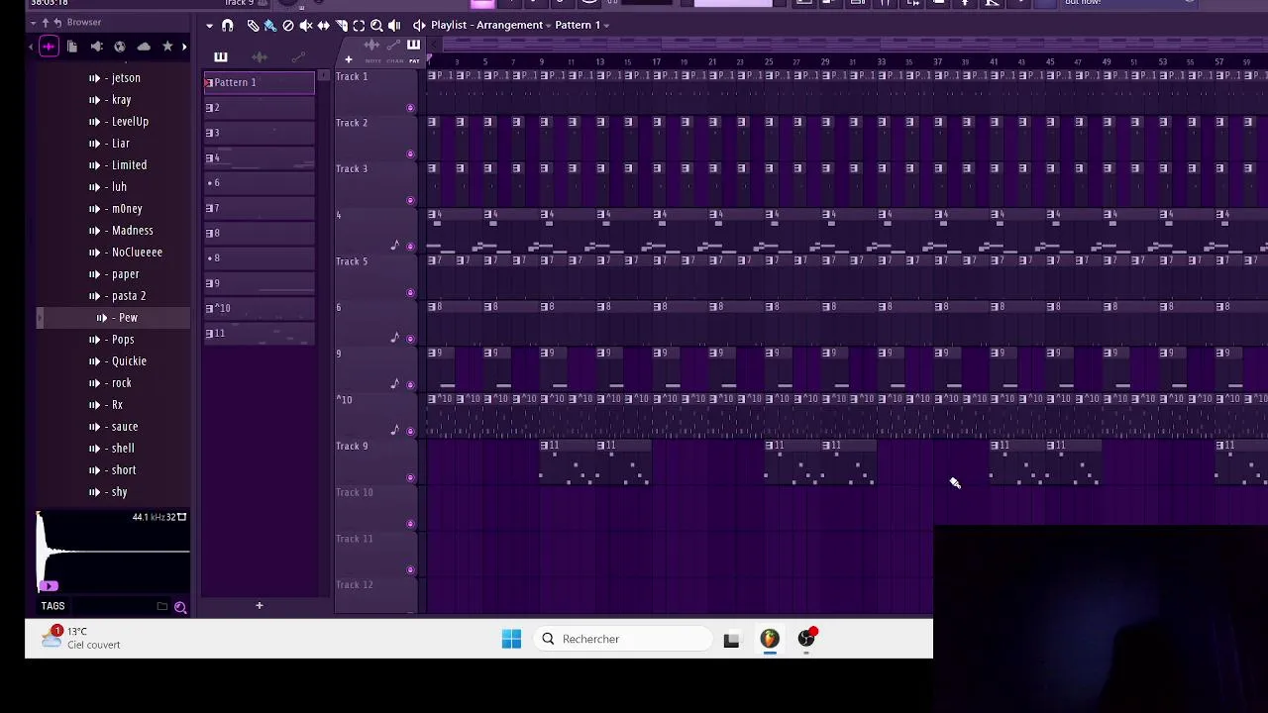
Task: Switch focus to CHAN mode
Action: click(395, 60)
